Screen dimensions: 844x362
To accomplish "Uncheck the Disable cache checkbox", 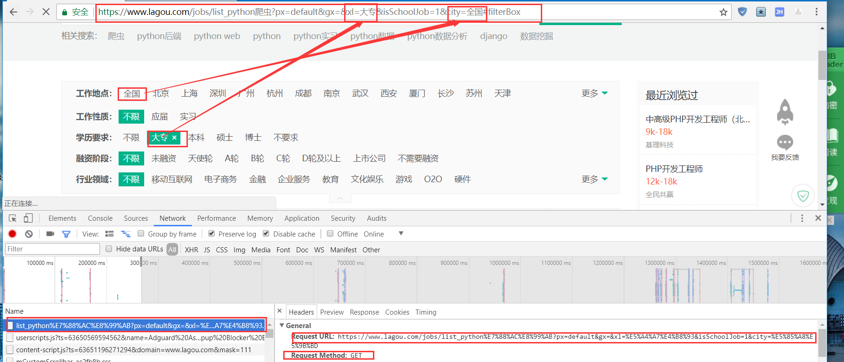I will [266, 233].
